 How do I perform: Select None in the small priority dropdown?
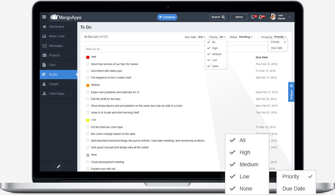pos(216,66)
